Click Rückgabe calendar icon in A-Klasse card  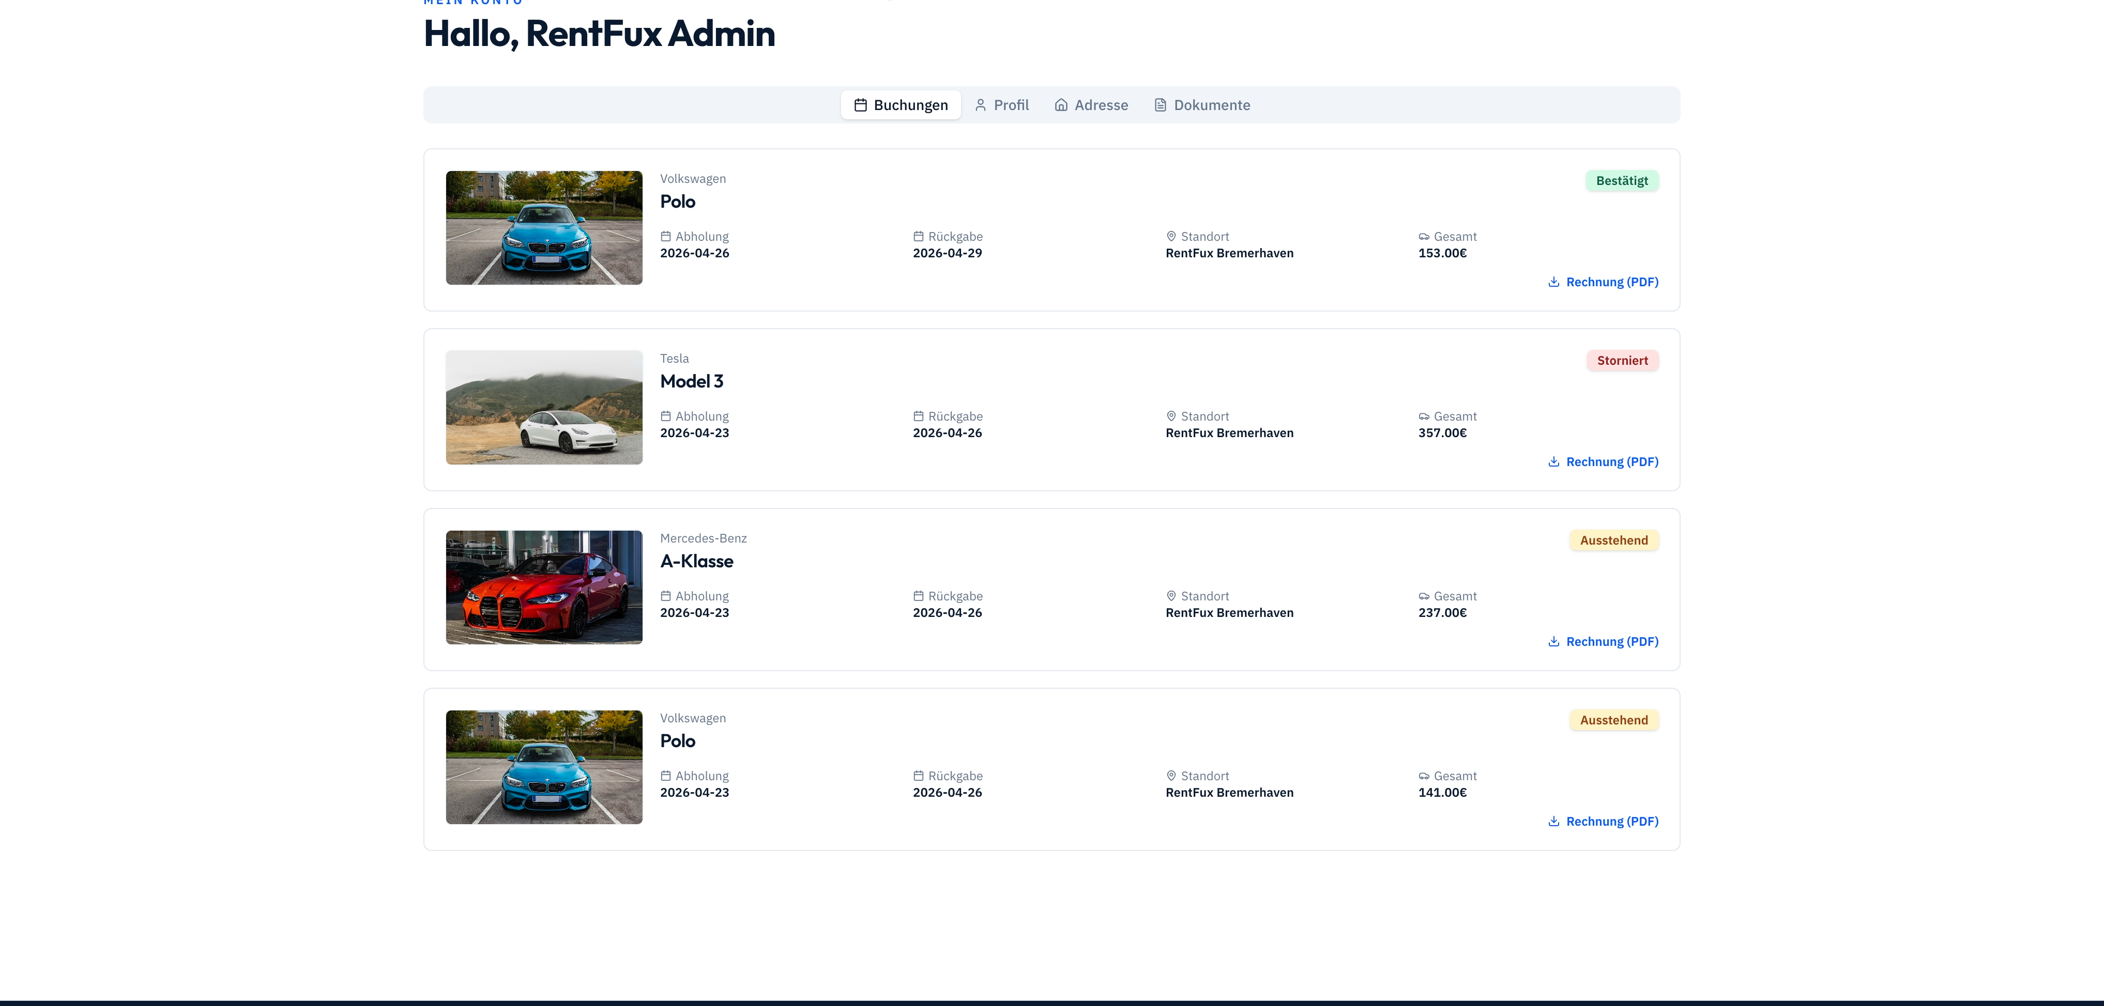(918, 595)
